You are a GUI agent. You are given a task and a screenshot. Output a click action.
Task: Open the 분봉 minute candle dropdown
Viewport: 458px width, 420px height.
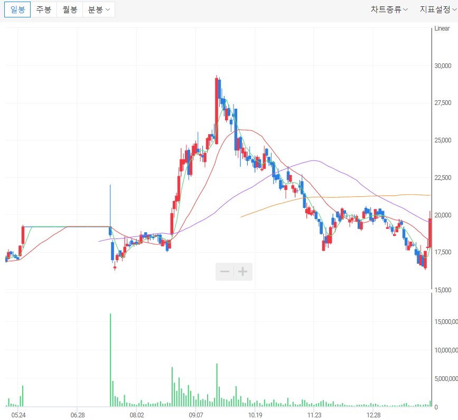[x=99, y=9]
